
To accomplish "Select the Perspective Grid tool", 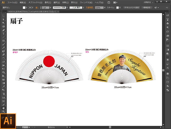I will coord(3,76).
